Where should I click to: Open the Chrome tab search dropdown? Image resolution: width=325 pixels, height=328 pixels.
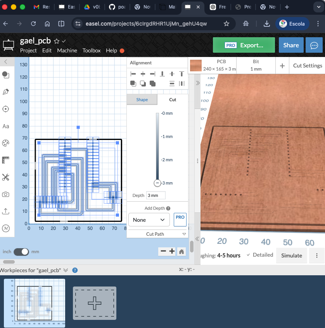(319, 7)
